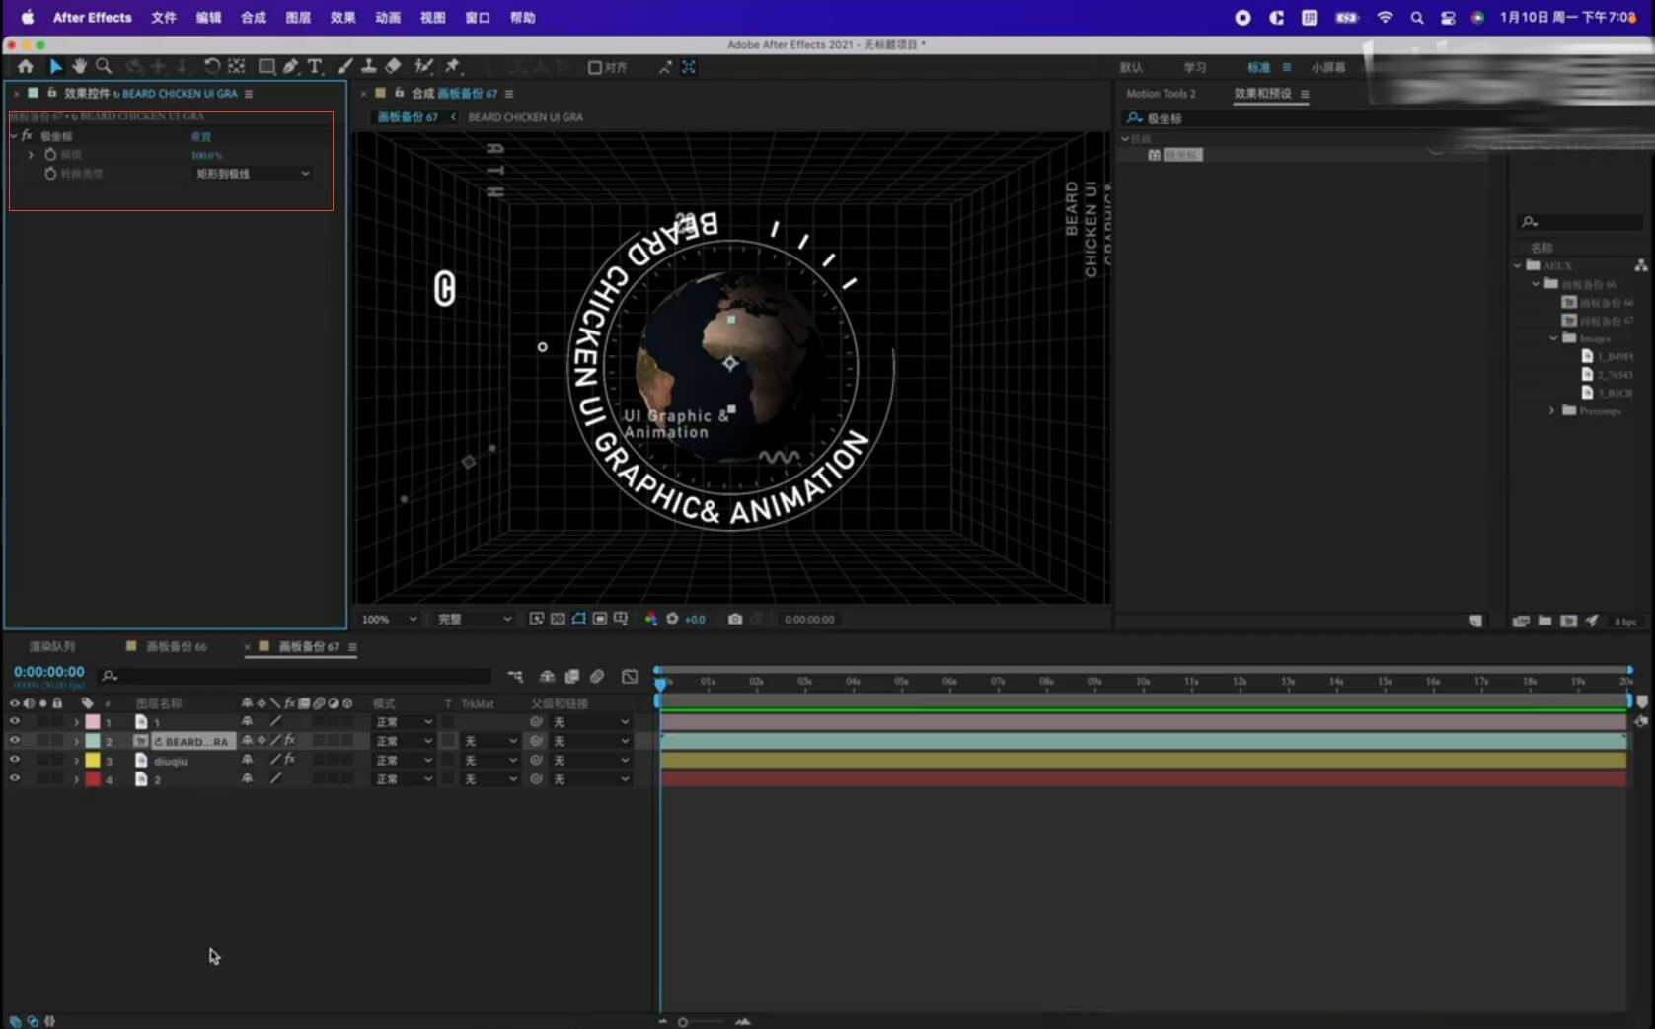Select the 默认 workspace
Image resolution: width=1655 pixels, height=1029 pixels.
pyautogui.click(x=1131, y=67)
